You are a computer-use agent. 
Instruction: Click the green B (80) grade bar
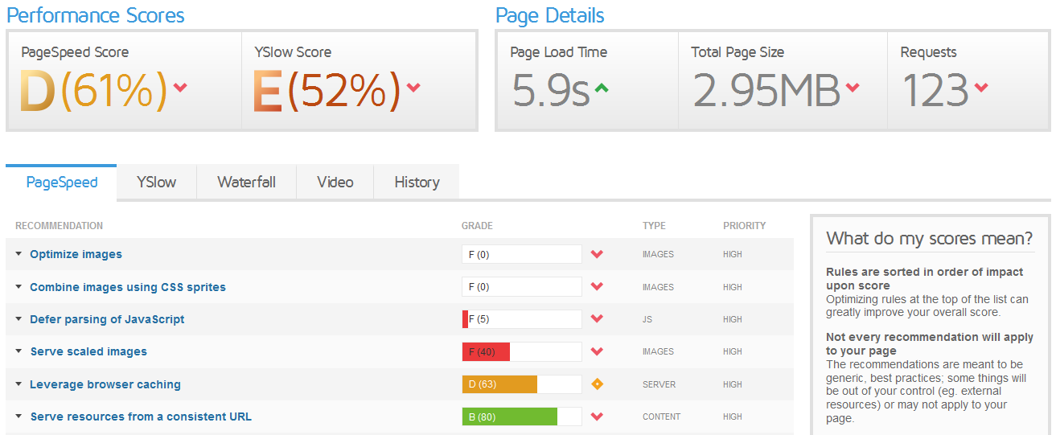(x=510, y=417)
